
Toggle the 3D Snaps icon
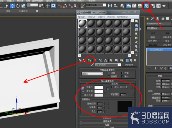[60, 6]
